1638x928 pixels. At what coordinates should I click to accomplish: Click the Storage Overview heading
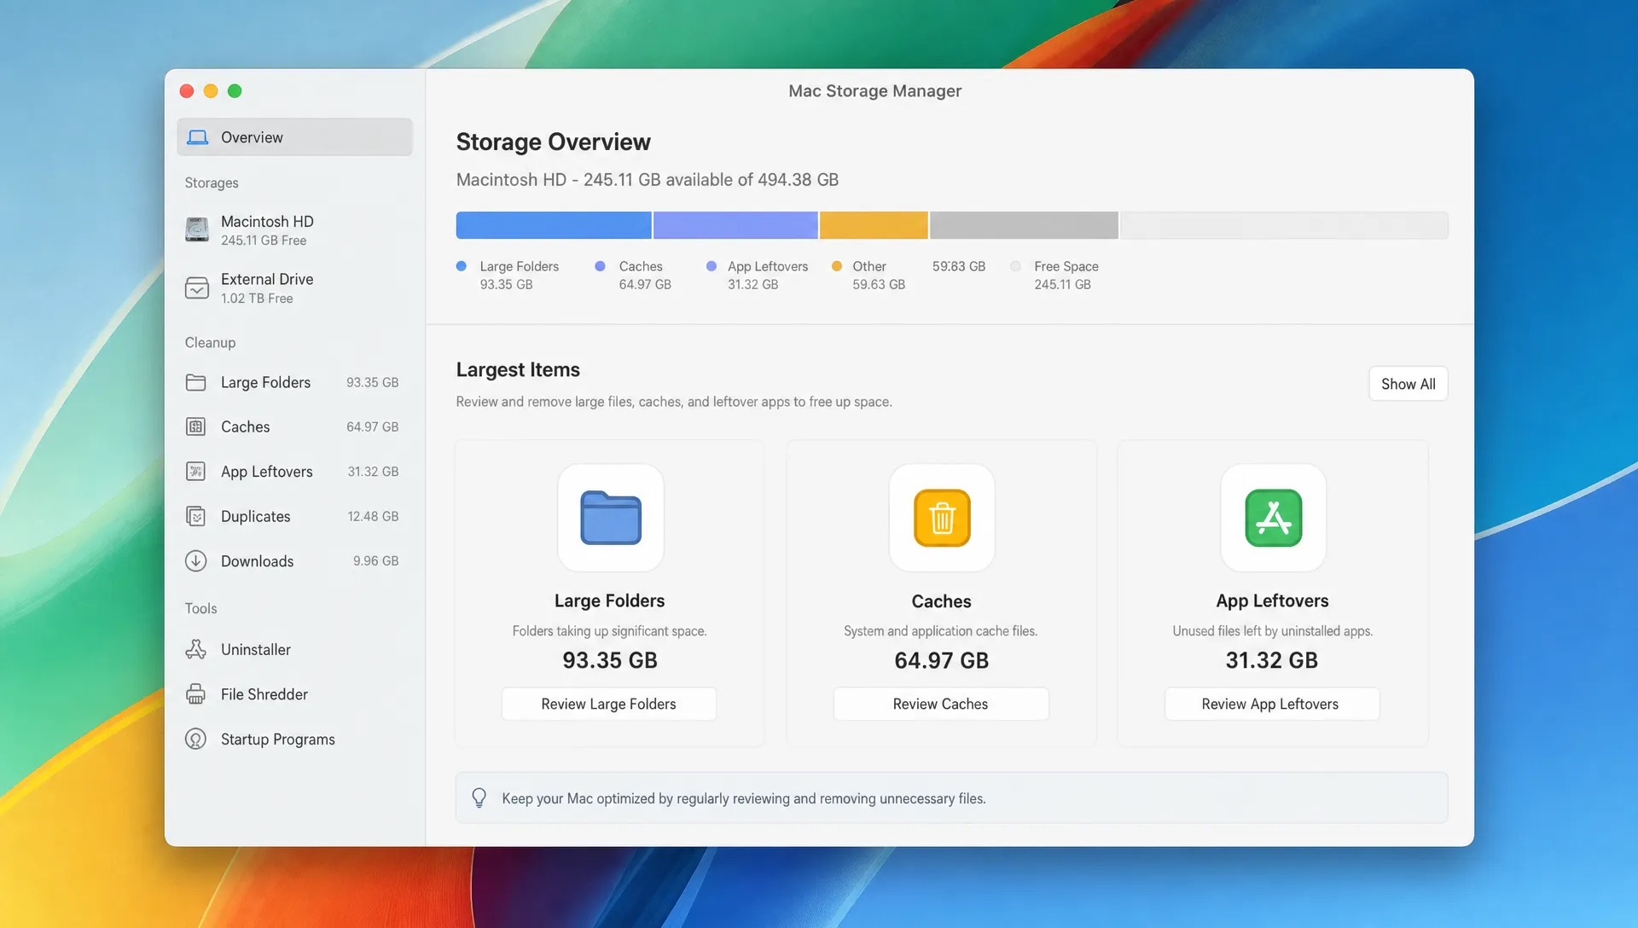(x=553, y=142)
